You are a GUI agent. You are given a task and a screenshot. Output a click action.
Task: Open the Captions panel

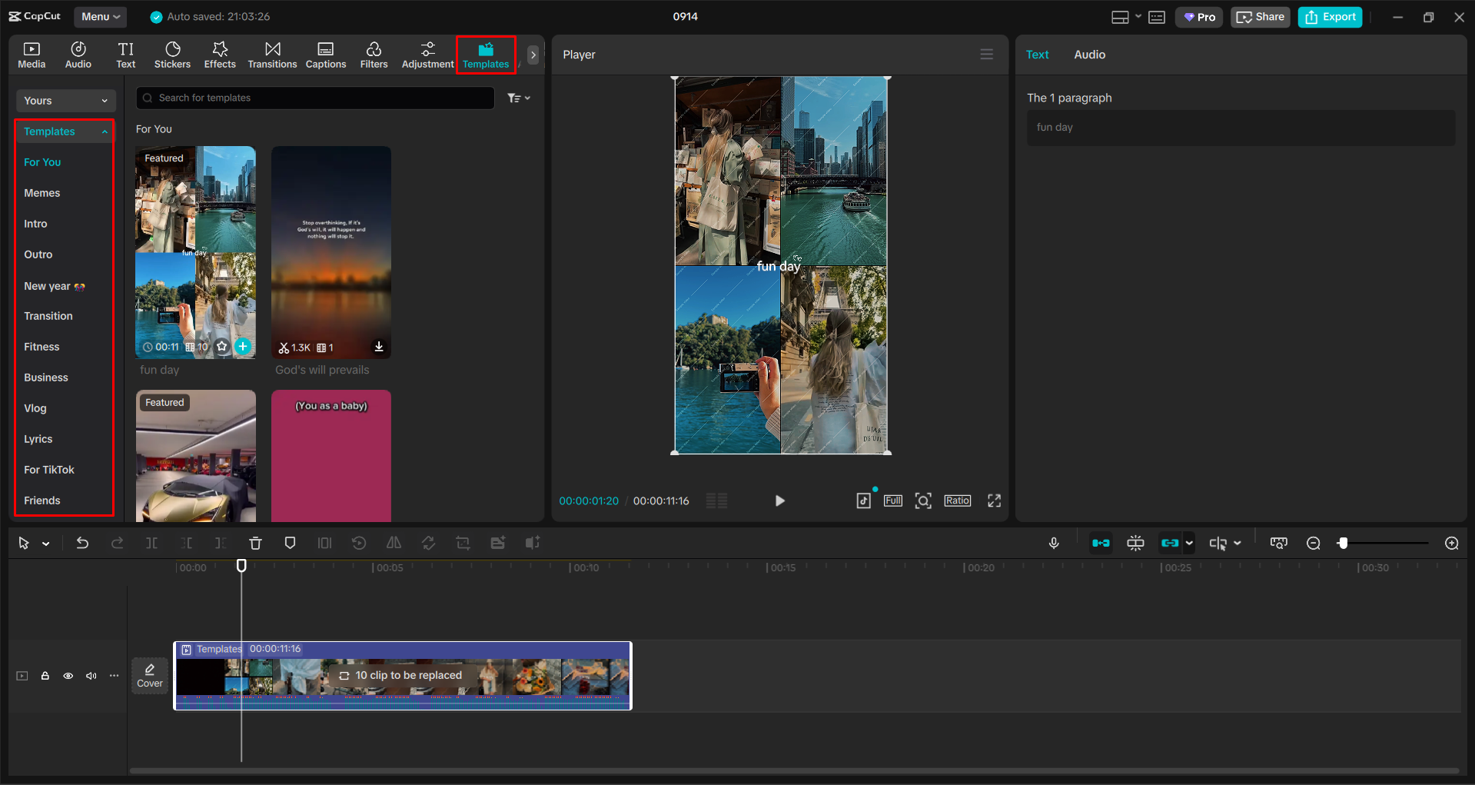click(x=325, y=54)
